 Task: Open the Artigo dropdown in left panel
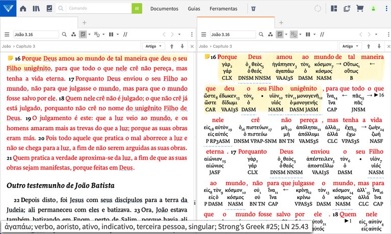153,46
